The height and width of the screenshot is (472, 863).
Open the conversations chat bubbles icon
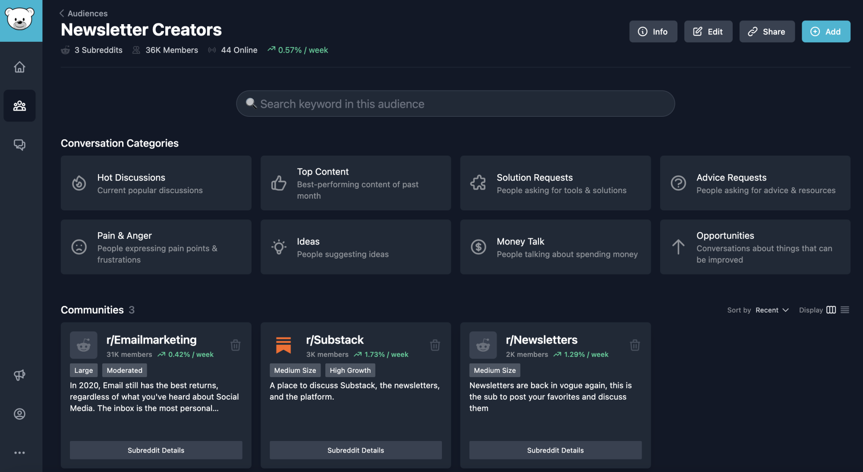[x=19, y=144]
